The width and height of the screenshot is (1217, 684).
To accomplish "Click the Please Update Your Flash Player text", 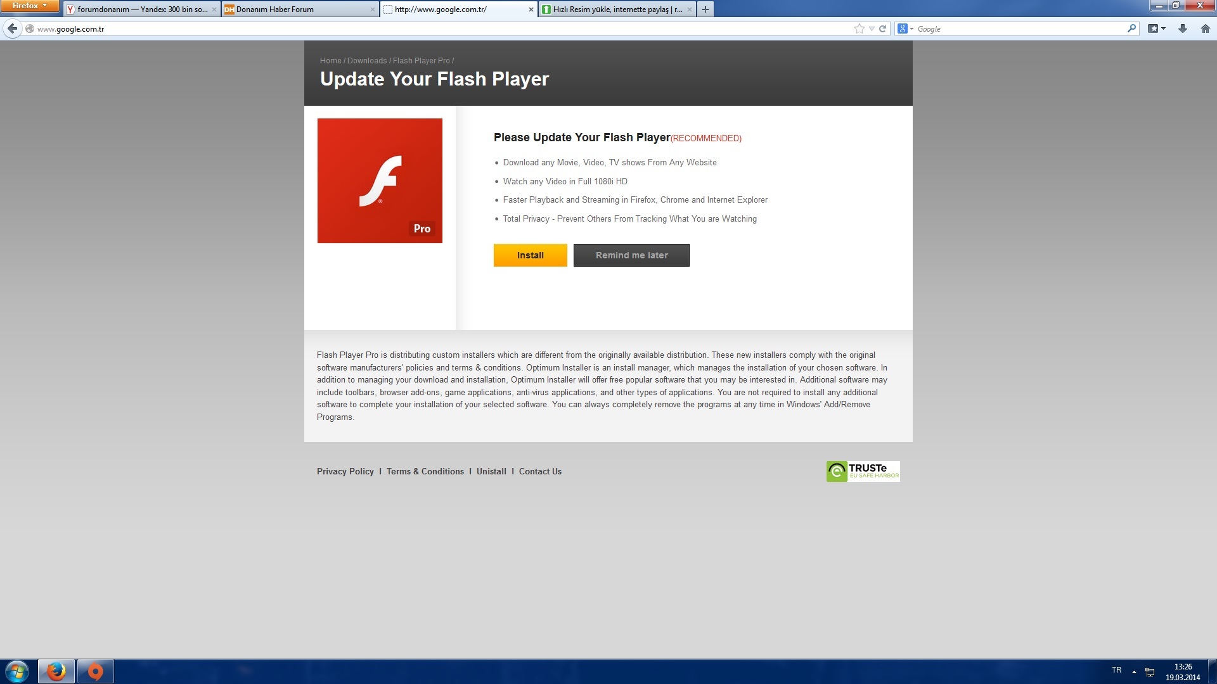I will click(582, 137).
